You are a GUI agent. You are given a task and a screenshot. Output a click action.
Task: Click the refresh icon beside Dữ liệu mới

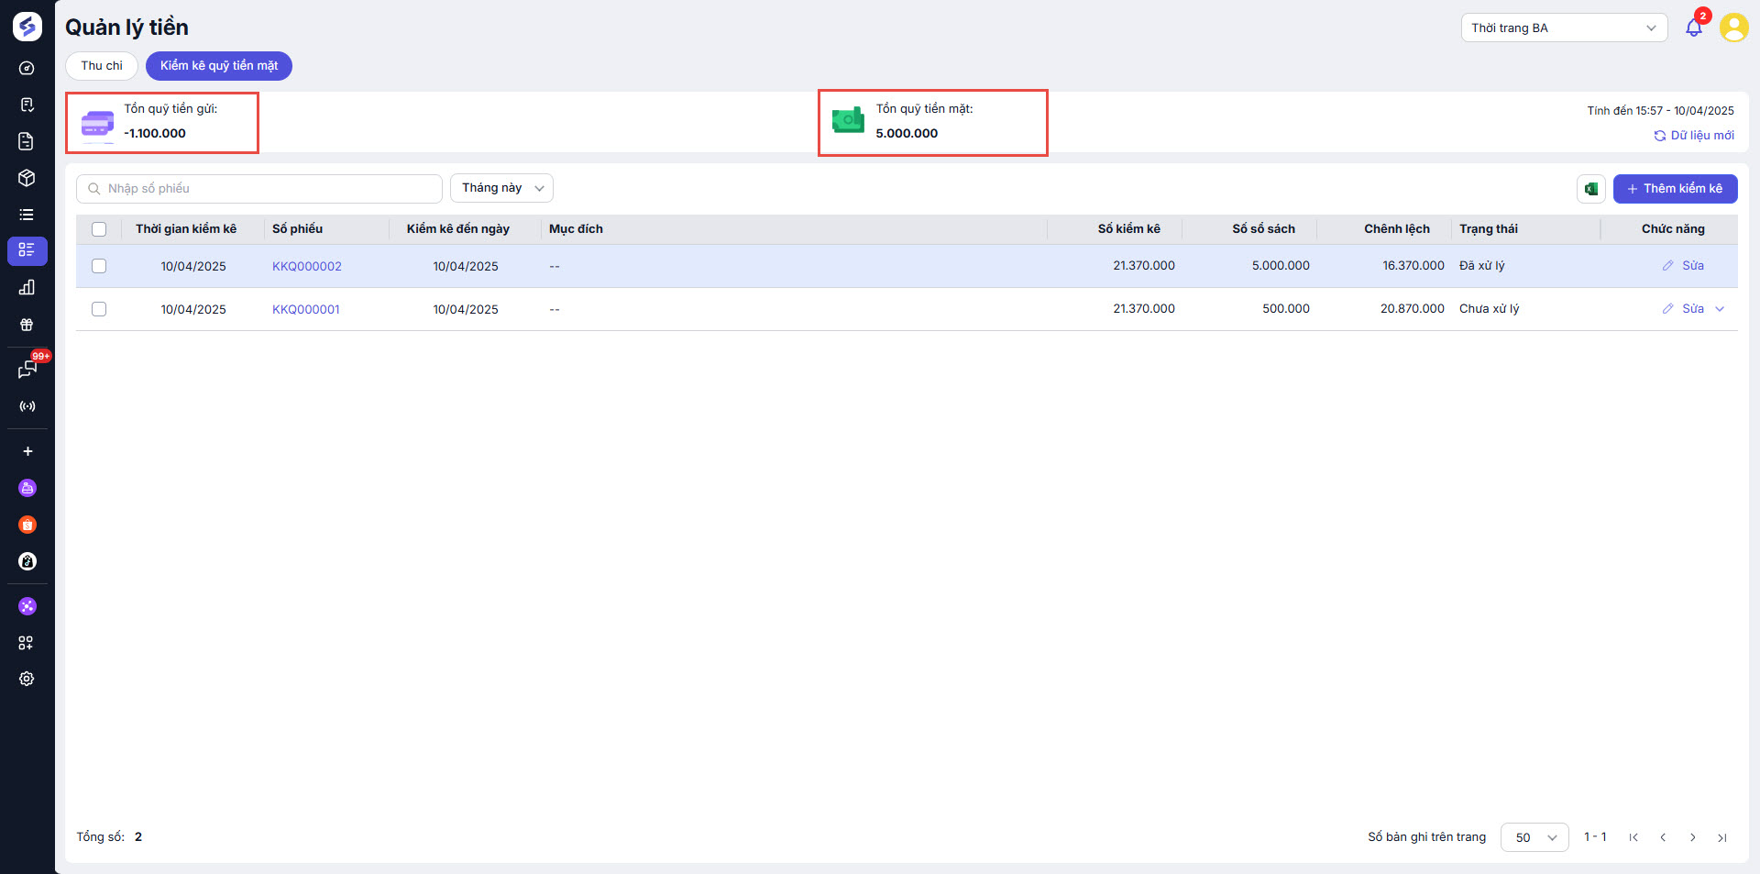pyautogui.click(x=1660, y=136)
